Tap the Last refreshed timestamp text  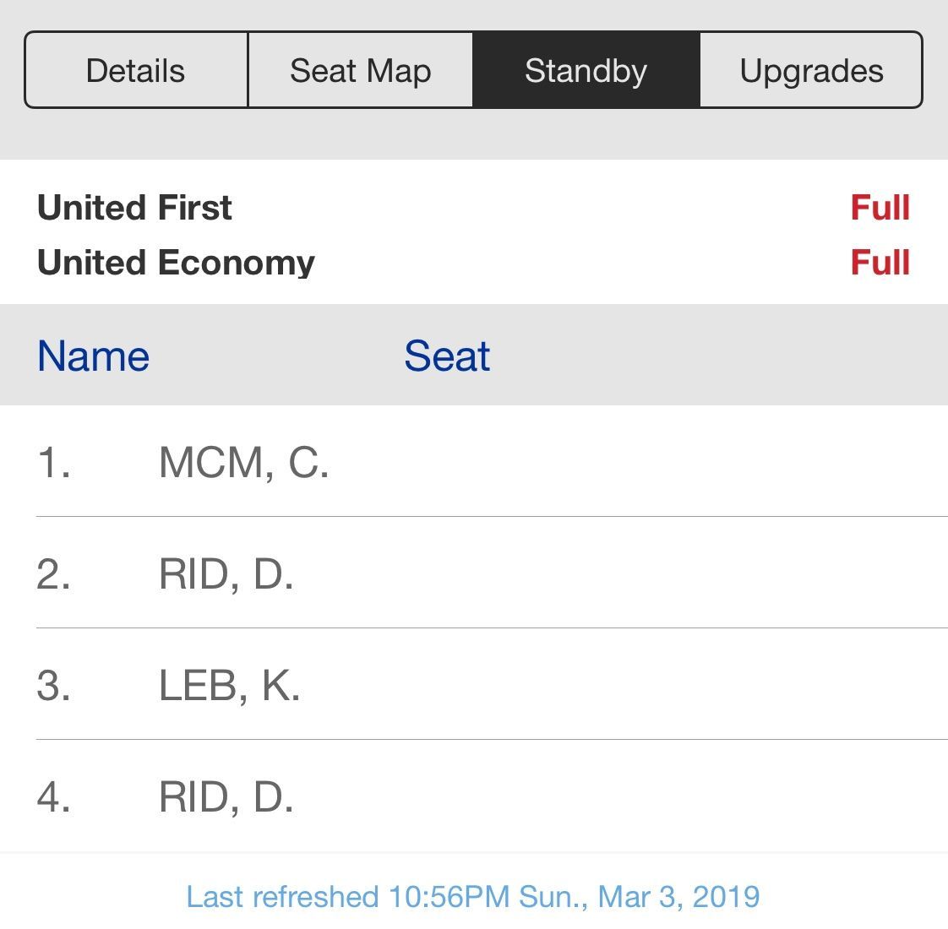click(x=473, y=896)
